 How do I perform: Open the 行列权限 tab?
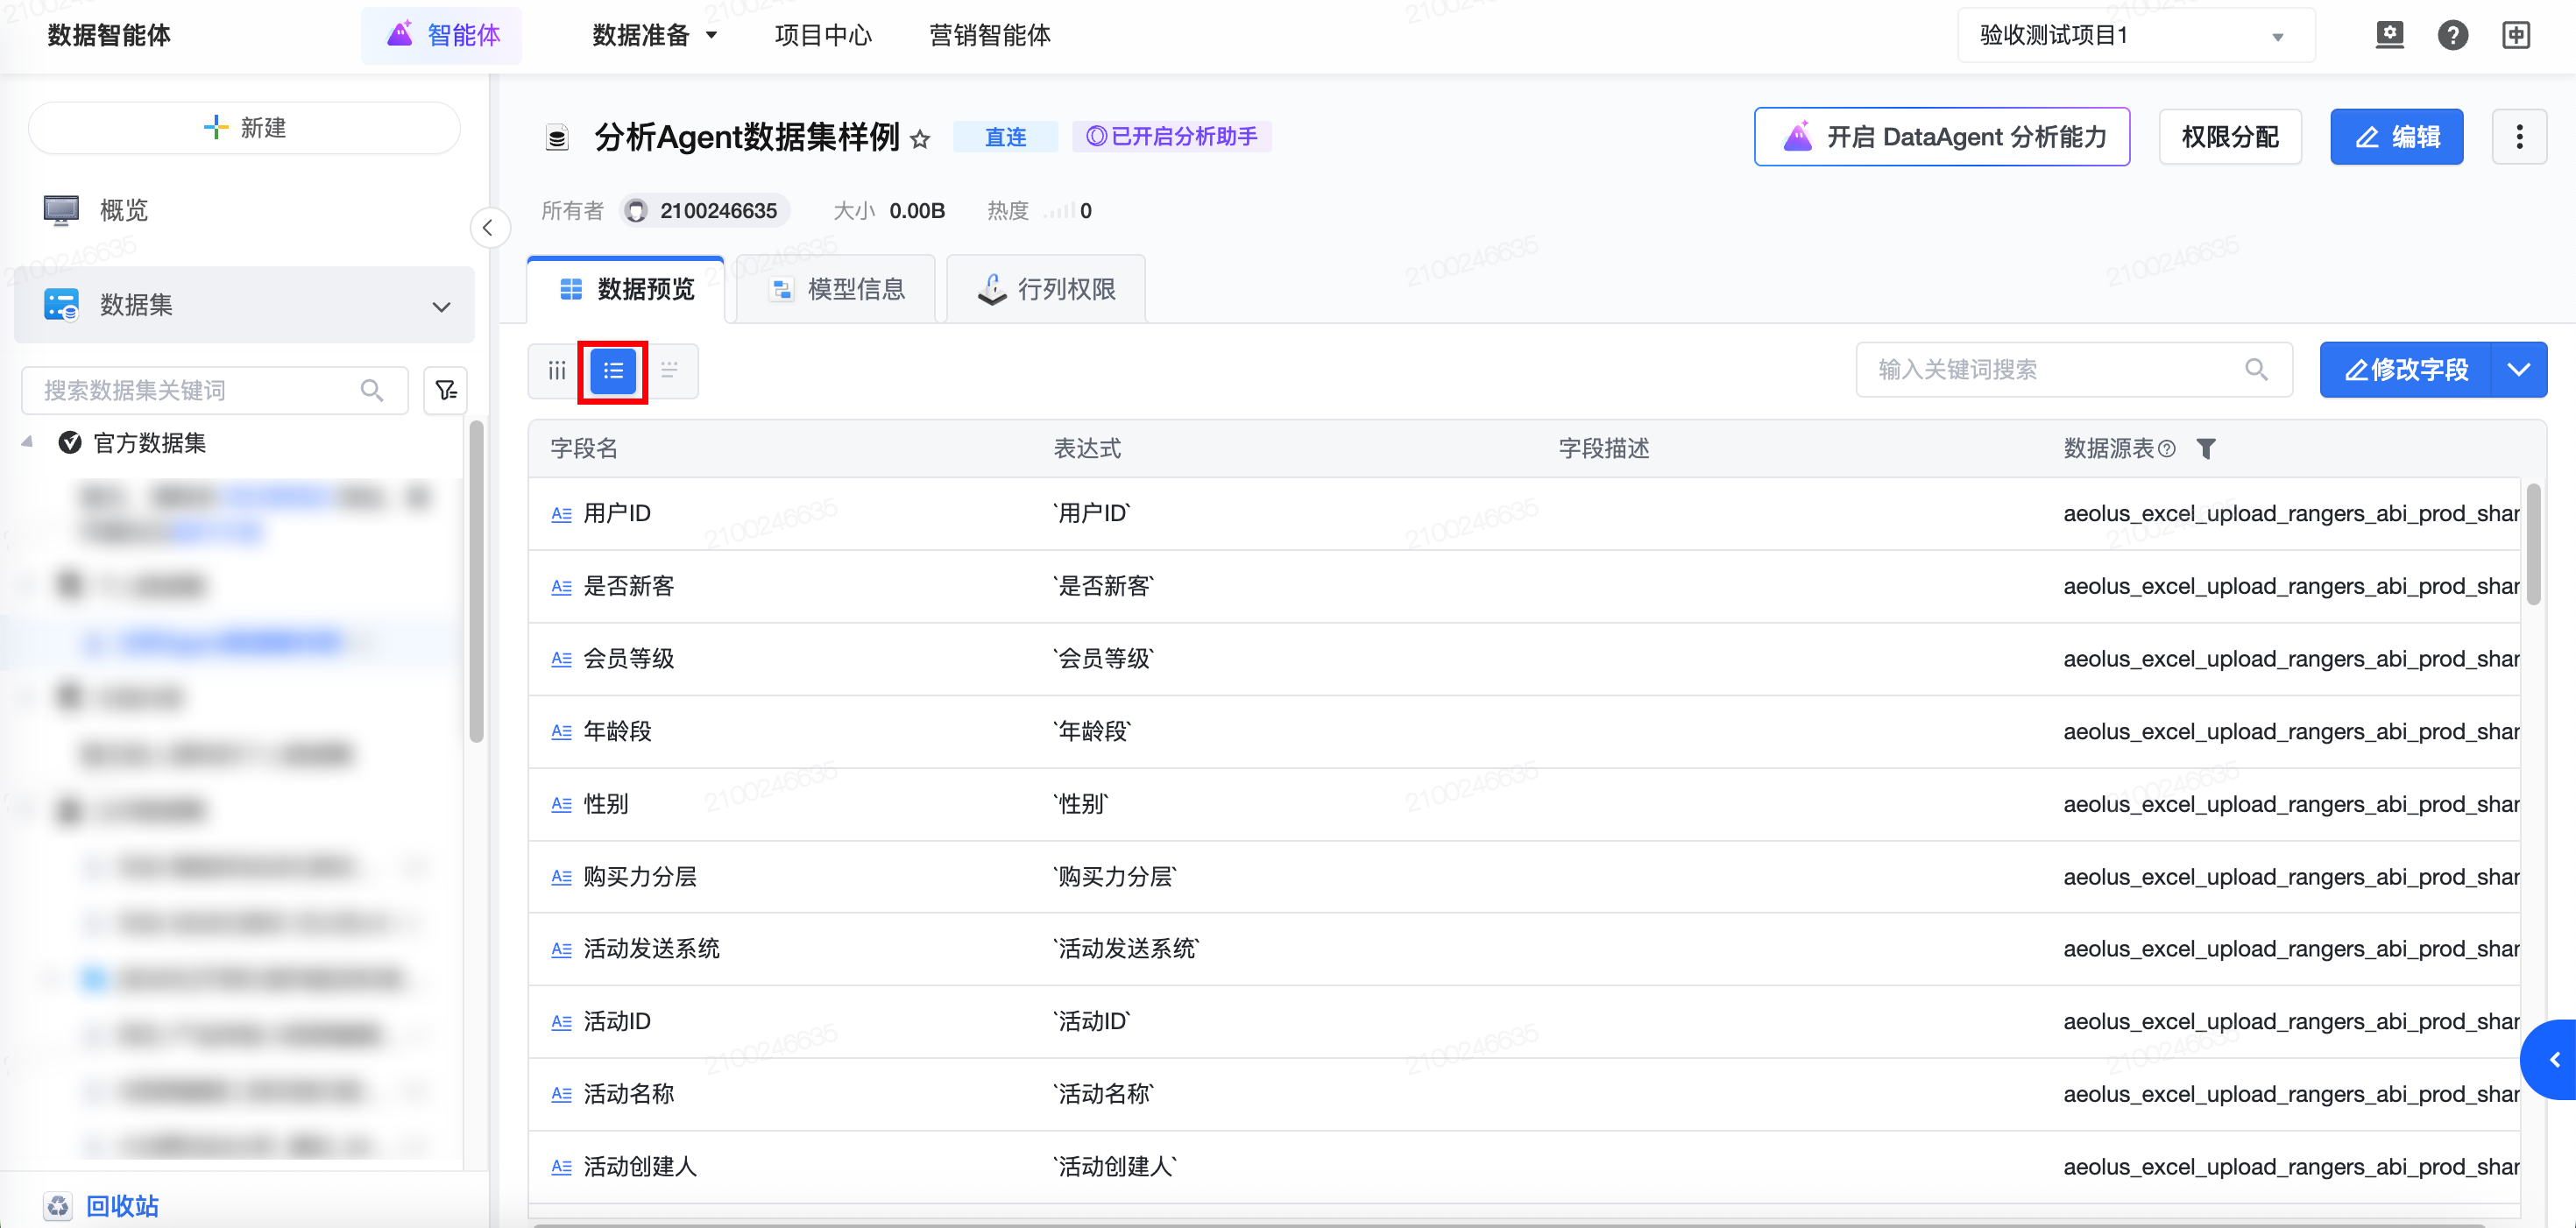[1046, 290]
